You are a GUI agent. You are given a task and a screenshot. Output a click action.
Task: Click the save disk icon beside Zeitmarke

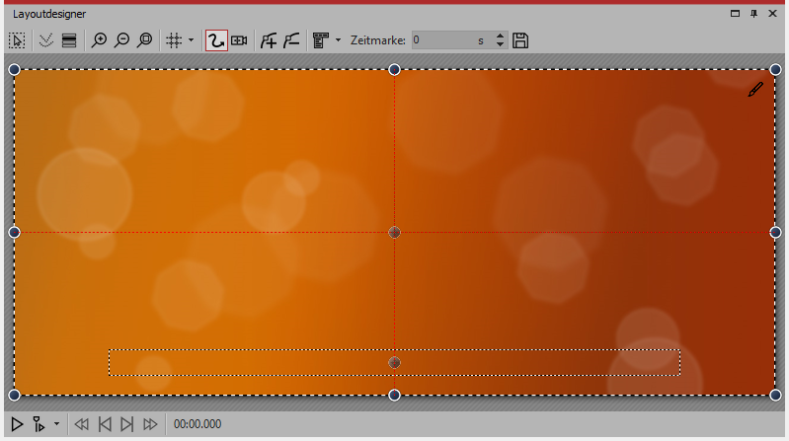520,40
